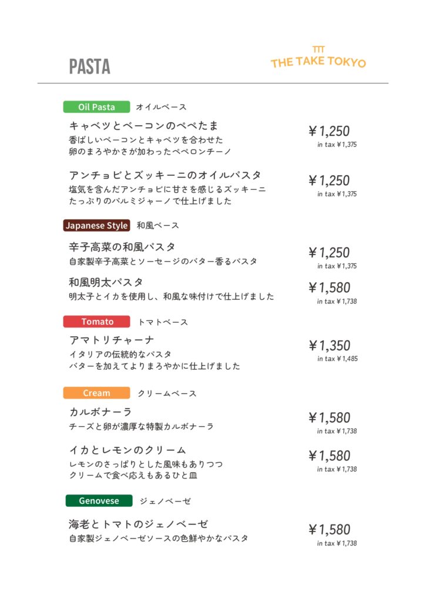Viewport: 426px width, 602px height.
Task: Open the 海老とトマトのジェノベーゼ item
Action: (139, 524)
